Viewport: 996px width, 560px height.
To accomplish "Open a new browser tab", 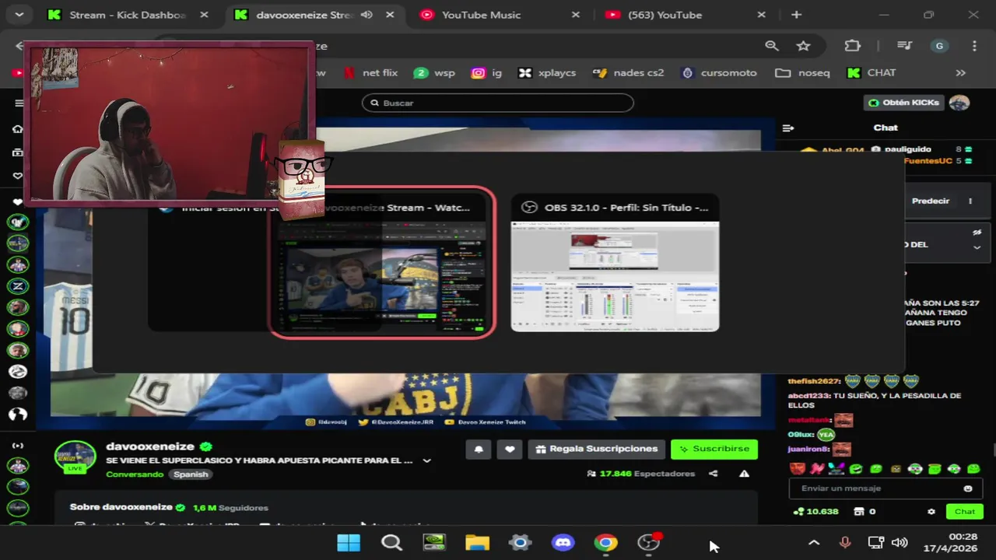I will (796, 15).
